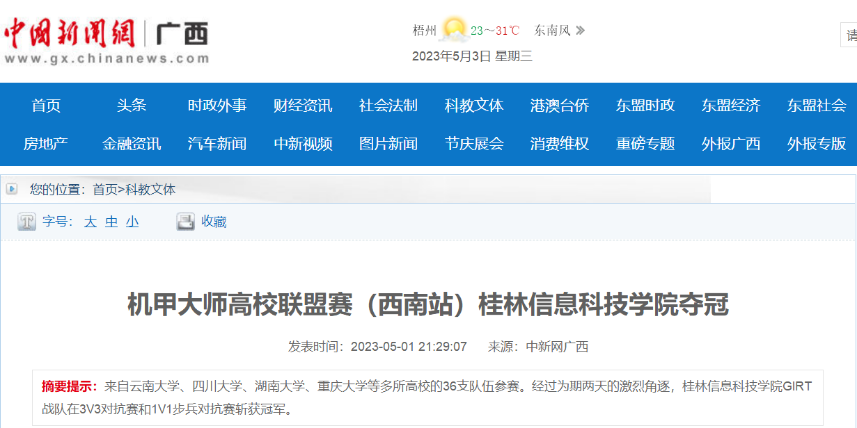Open the 科教文体 navigation tab
The width and height of the screenshot is (857, 428).
[x=474, y=106]
